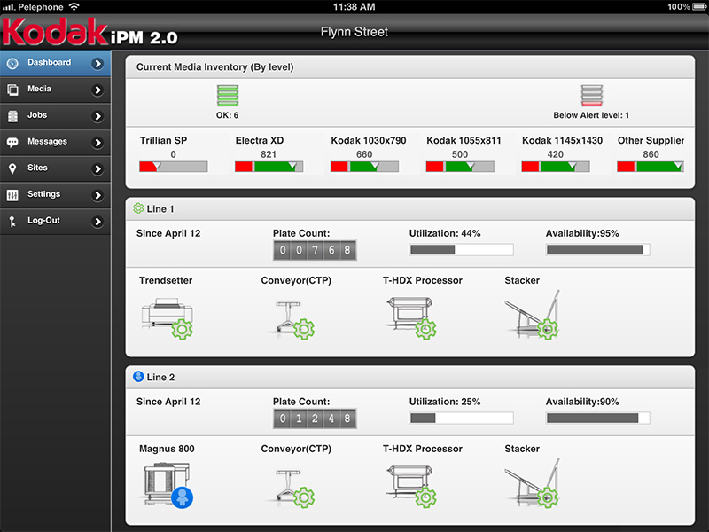Click the Log-Out key icon
709x532 pixels.
pyautogui.click(x=12, y=221)
